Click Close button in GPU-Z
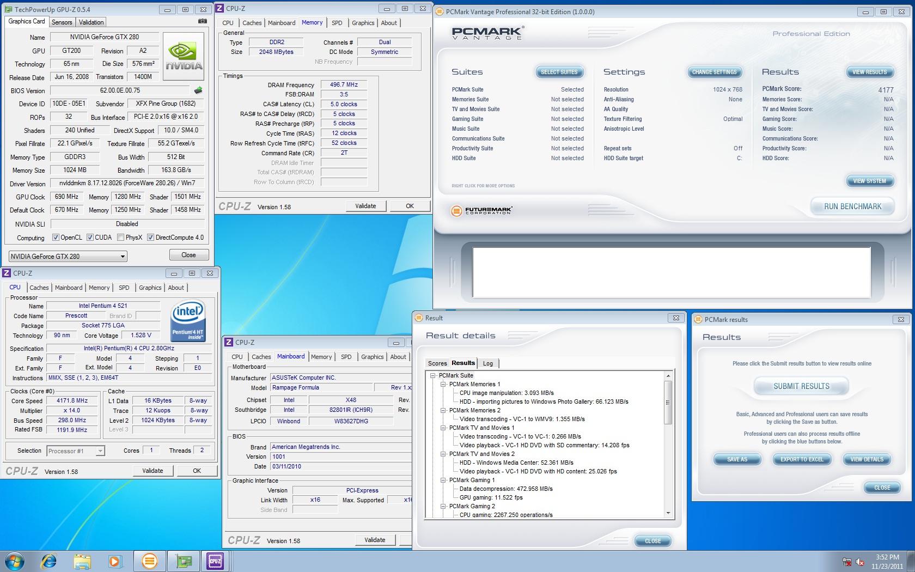 [188, 255]
